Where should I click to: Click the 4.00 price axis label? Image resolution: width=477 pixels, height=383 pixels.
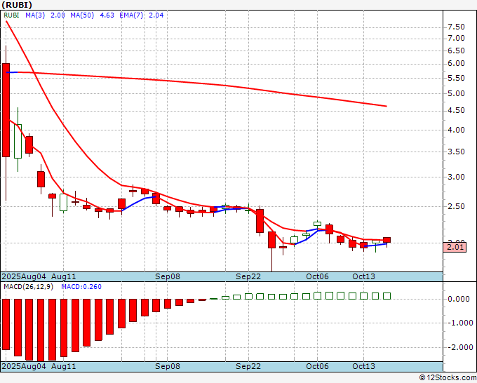pos(457,130)
